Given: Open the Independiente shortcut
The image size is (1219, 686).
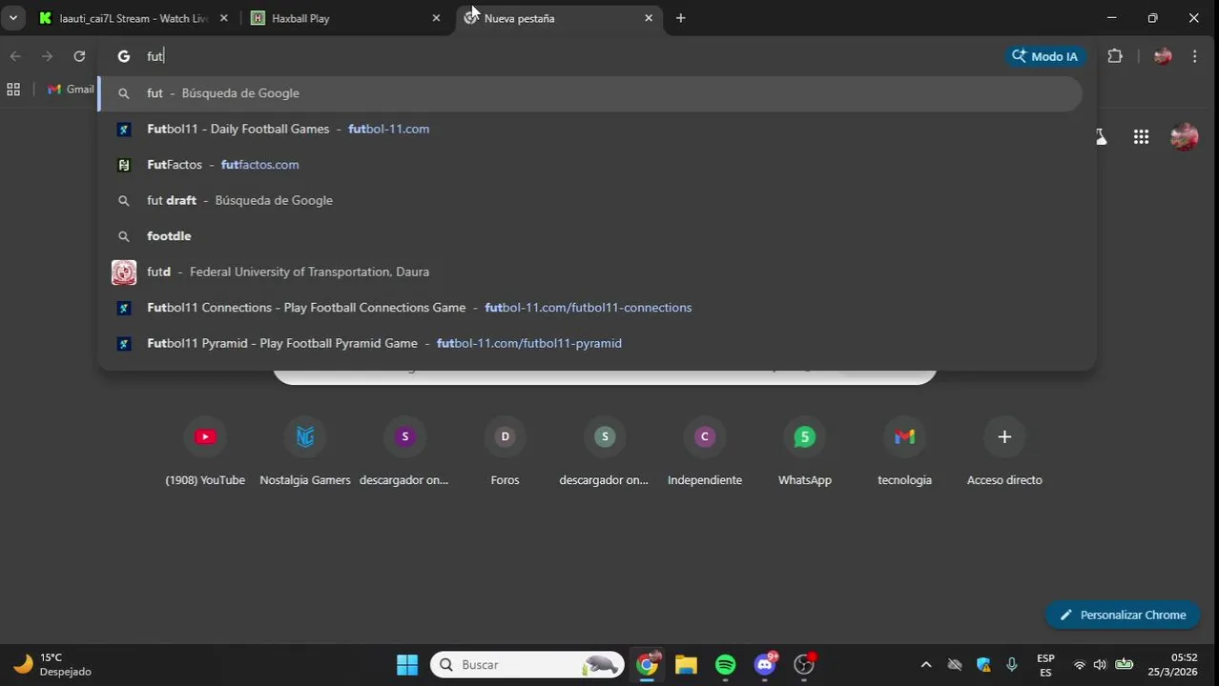Looking at the screenshot, I should point(705,452).
